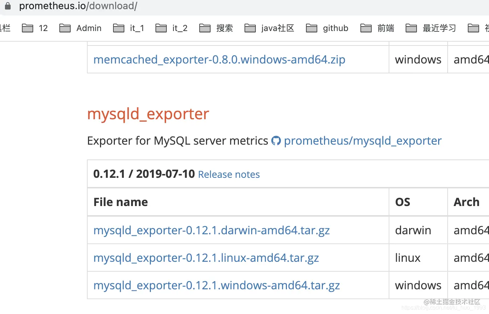The image size is (489, 314).
Task: Open the GitHub octocat icon beside mysqld_exporter
Action: coord(276,140)
